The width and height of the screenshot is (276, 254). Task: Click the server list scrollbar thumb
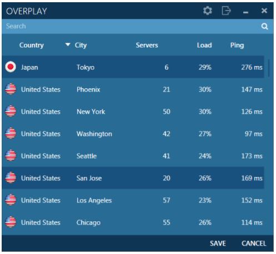269,68
